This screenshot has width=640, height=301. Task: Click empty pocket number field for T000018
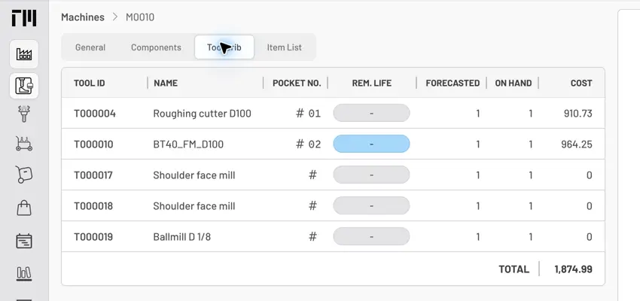[x=312, y=206]
